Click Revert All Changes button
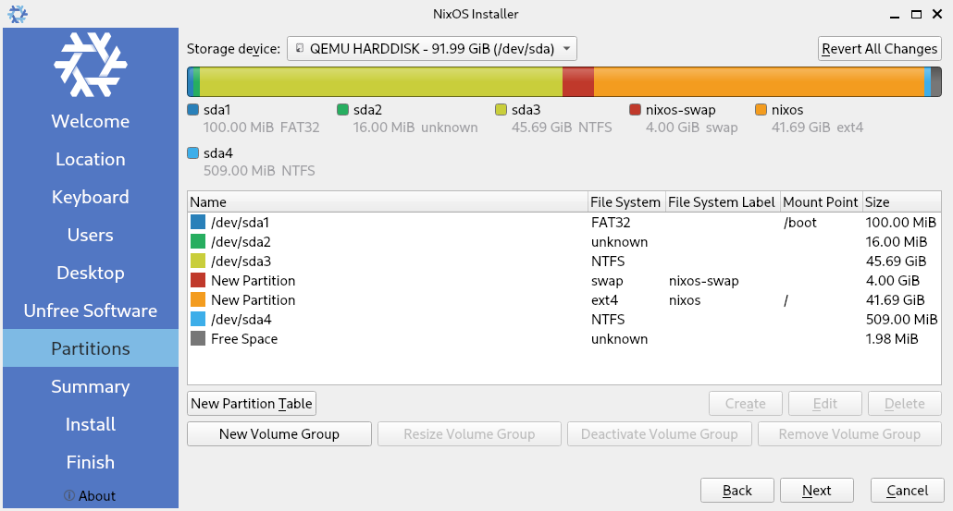Image resolution: width=953 pixels, height=511 pixels. (x=879, y=49)
